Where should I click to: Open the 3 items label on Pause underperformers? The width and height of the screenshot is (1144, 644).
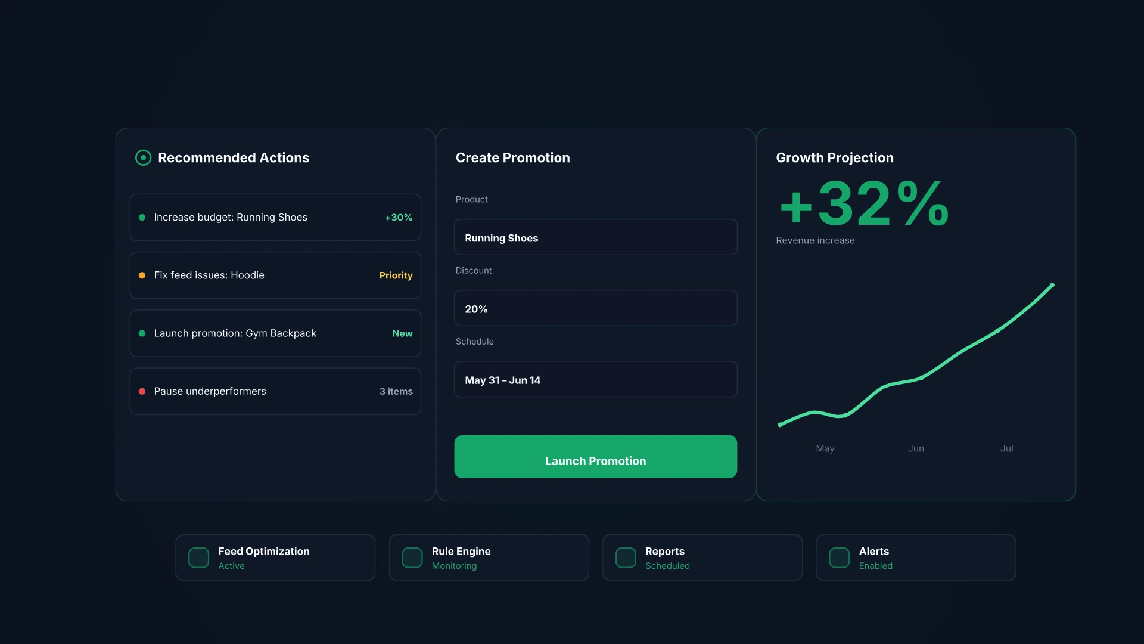coord(396,391)
